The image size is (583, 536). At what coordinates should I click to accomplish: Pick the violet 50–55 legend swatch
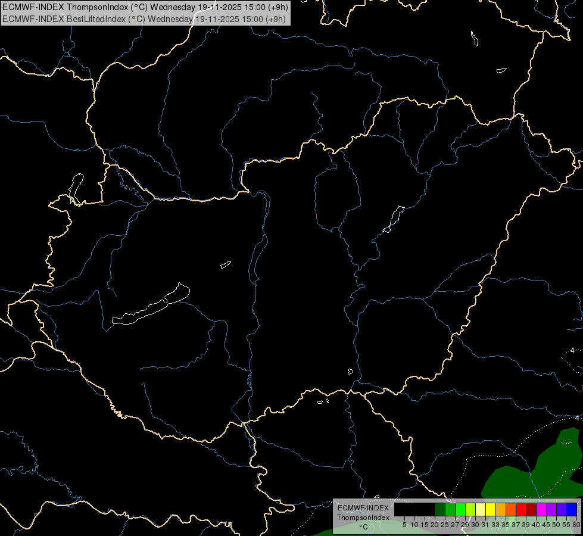pos(562,509)
